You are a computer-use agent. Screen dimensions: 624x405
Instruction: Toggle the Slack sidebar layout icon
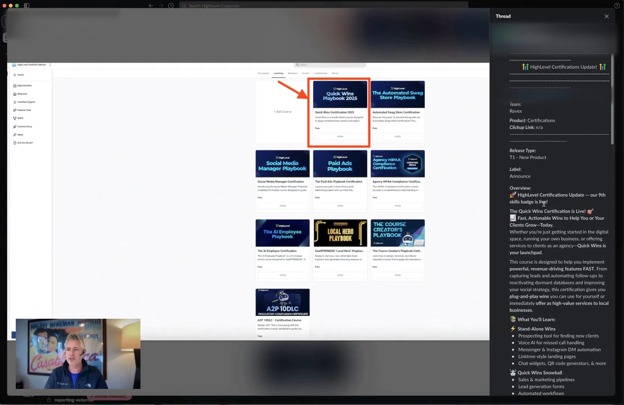(27, 6)
